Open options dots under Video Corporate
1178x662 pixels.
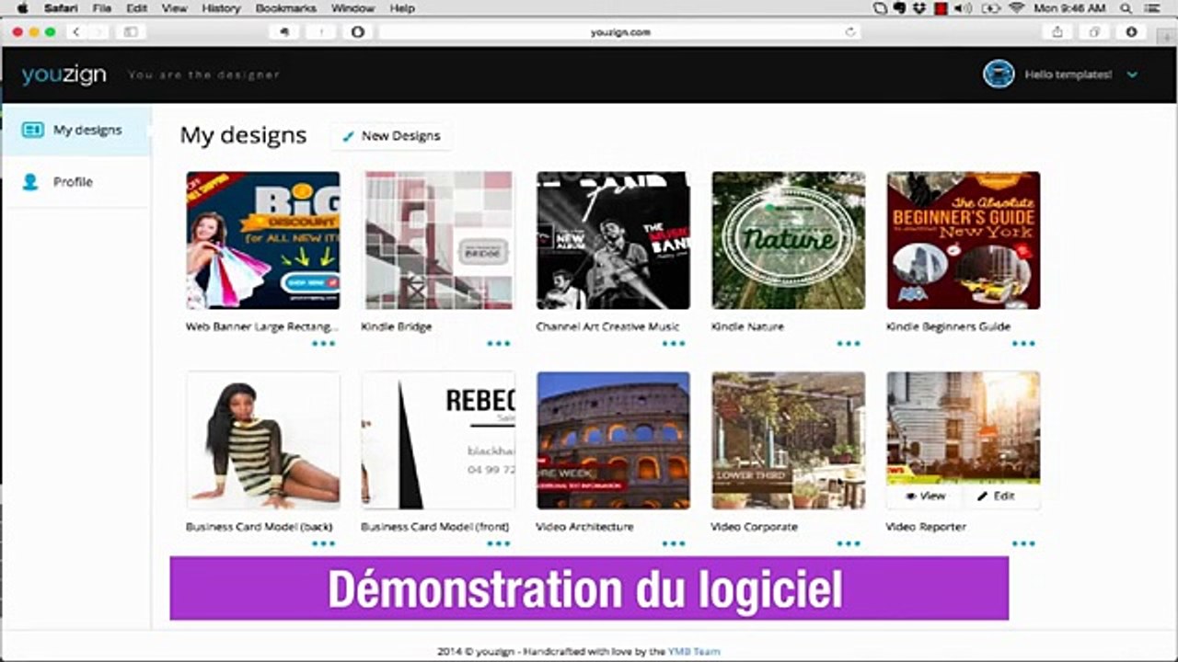[x=849, y=543]
